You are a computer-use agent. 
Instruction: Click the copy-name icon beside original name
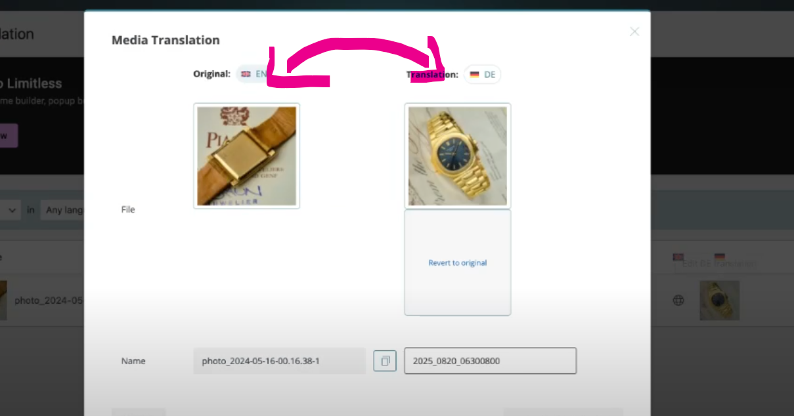(386, 361)
